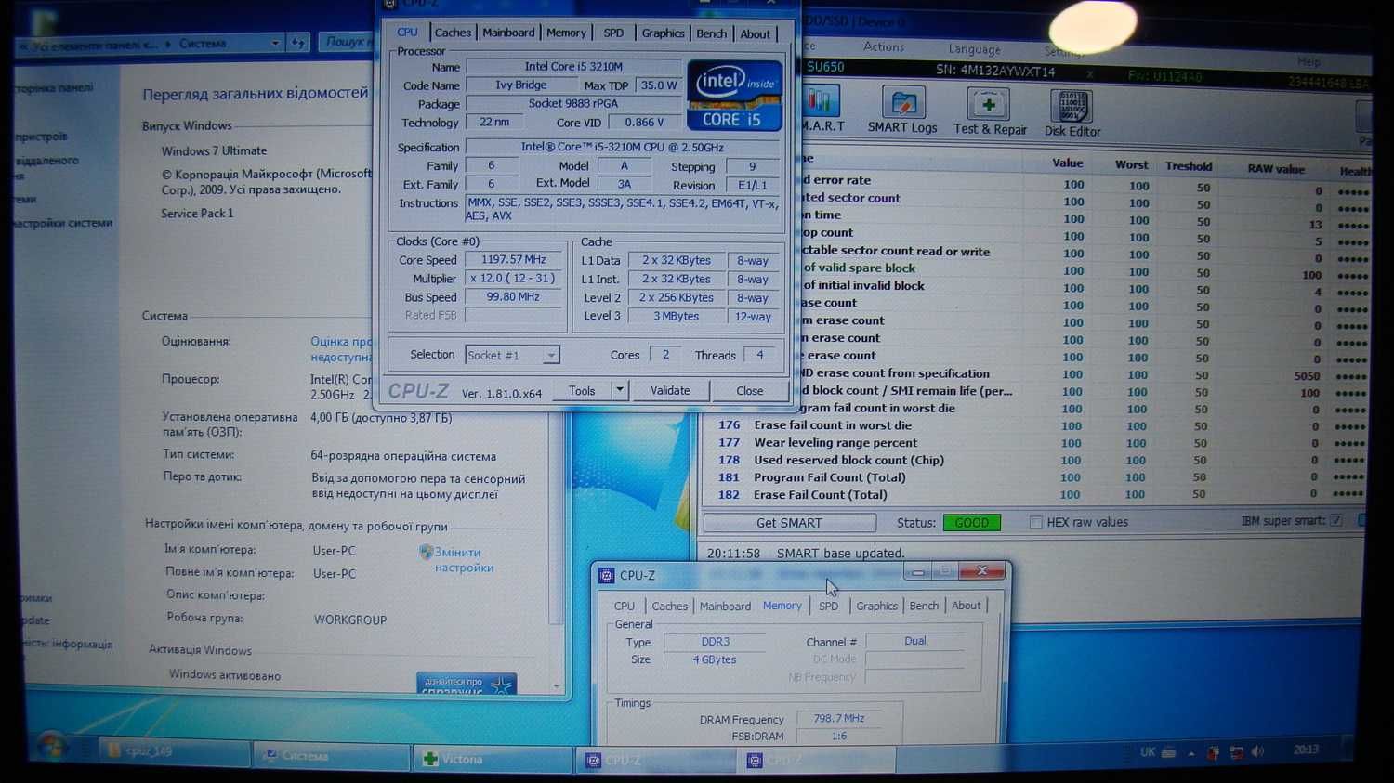Image resolution: width=1394 pixels, height=783 pixels.
Task: Click the UK language indicator in the taskbar
Action: pos(1148,752)
